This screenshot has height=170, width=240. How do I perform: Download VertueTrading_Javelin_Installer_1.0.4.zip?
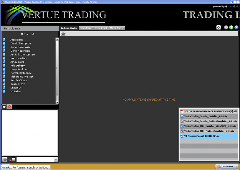pos(209,116)
